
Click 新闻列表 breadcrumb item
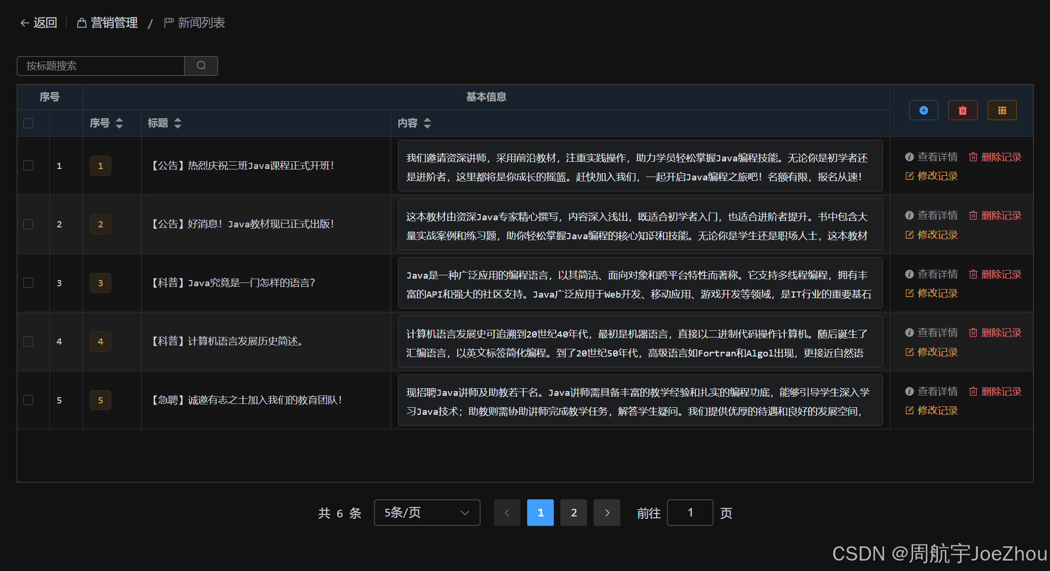[194, 23]
